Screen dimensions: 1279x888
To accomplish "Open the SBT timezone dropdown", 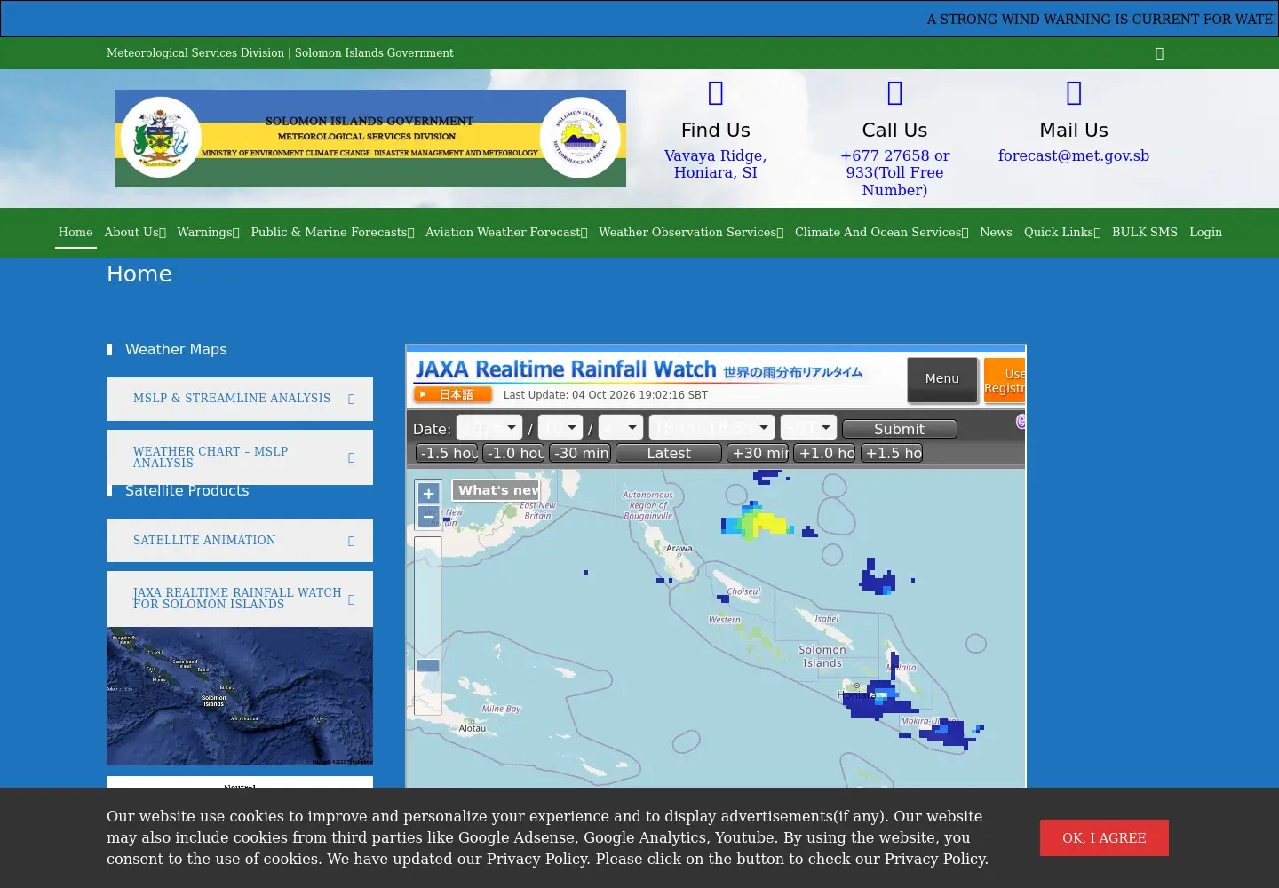I will pos(808,428).
